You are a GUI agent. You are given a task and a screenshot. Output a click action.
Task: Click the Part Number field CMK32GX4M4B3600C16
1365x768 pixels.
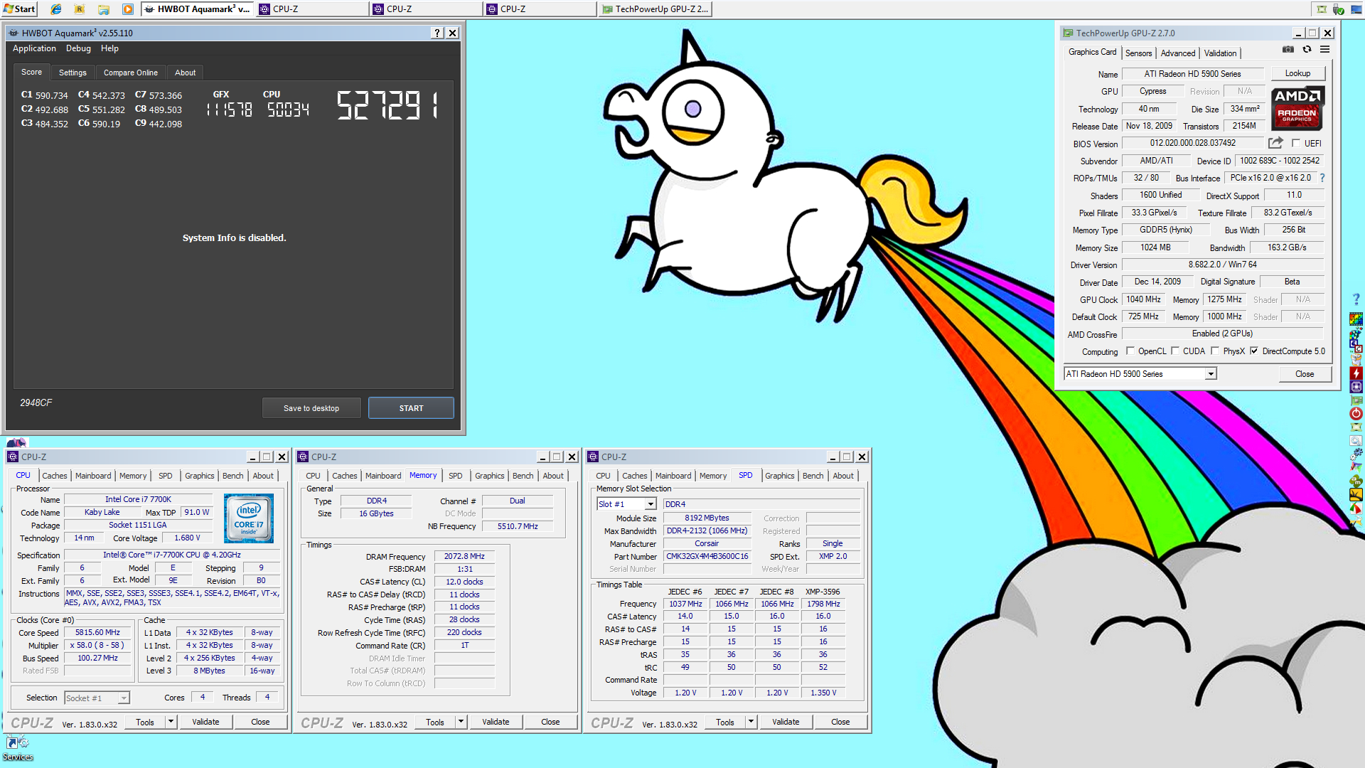click(x=707, y=556)
